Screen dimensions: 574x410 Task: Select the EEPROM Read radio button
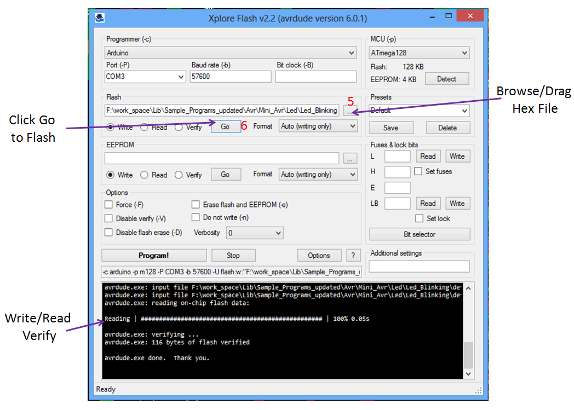click(144, 175)
